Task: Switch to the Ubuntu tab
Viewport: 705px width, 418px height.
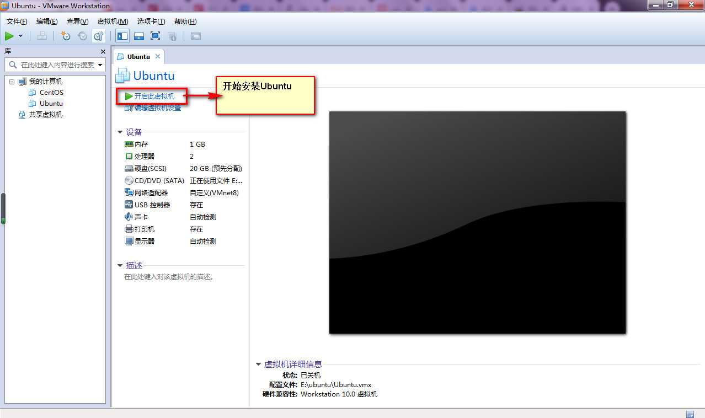Action: point(138,57)
